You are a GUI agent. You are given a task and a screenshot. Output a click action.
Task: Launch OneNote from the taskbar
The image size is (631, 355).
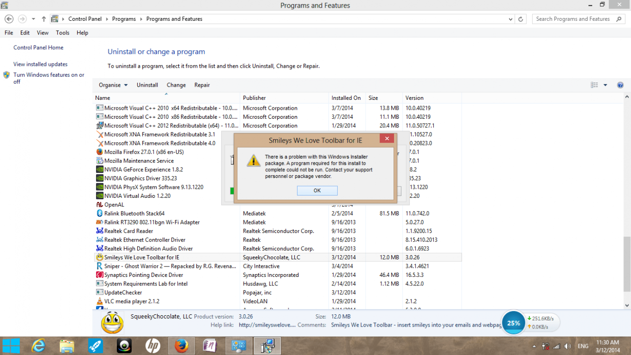pyautogui.click(x=210, y=346)
